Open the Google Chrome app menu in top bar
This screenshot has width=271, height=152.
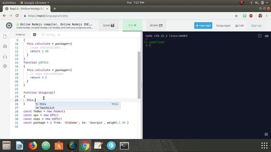[x=35, y=3]
